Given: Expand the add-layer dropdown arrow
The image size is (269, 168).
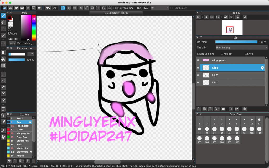Looking at the screenshot, I should 218,109.
